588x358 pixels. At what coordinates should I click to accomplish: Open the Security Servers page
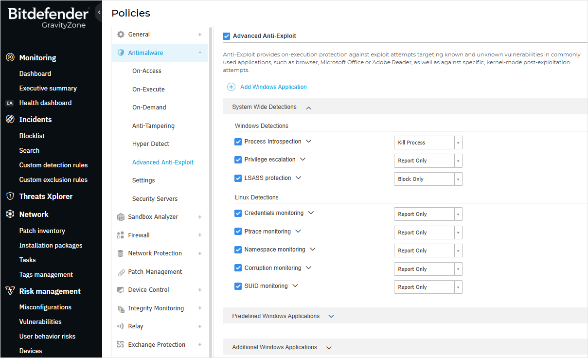click(155, 199)
